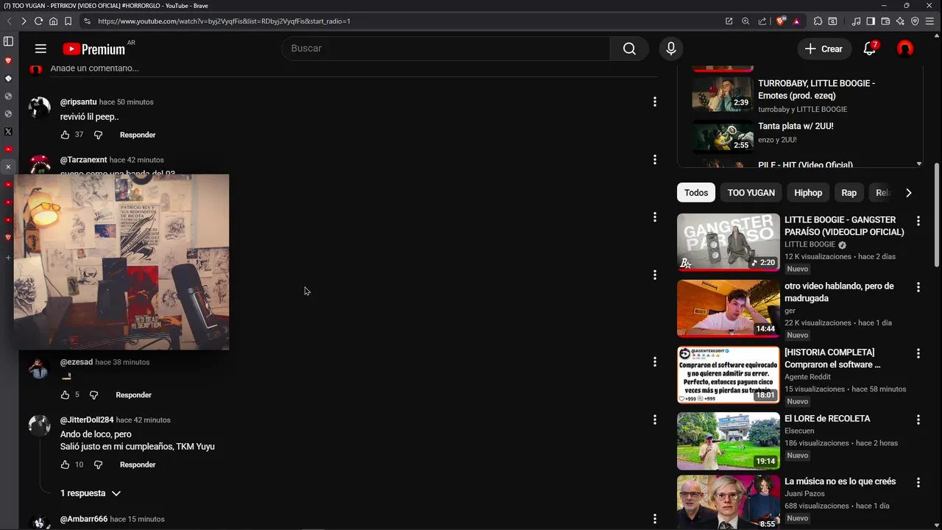This screenshot has height=530, width=942.
Task: Click the Crear button
Action: tap(824, 49)
